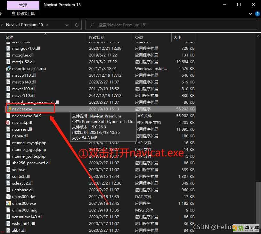Click the mozglue.dll file icon
261x234 pixels.
(8, 55)
